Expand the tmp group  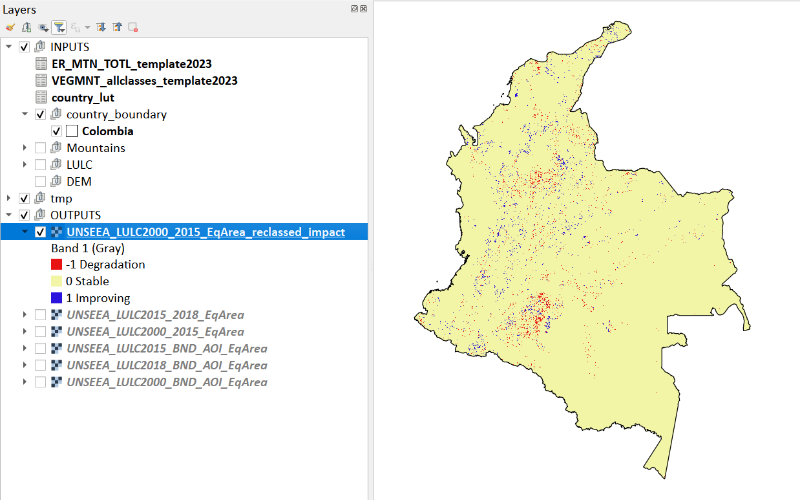(x=9, y=199)
